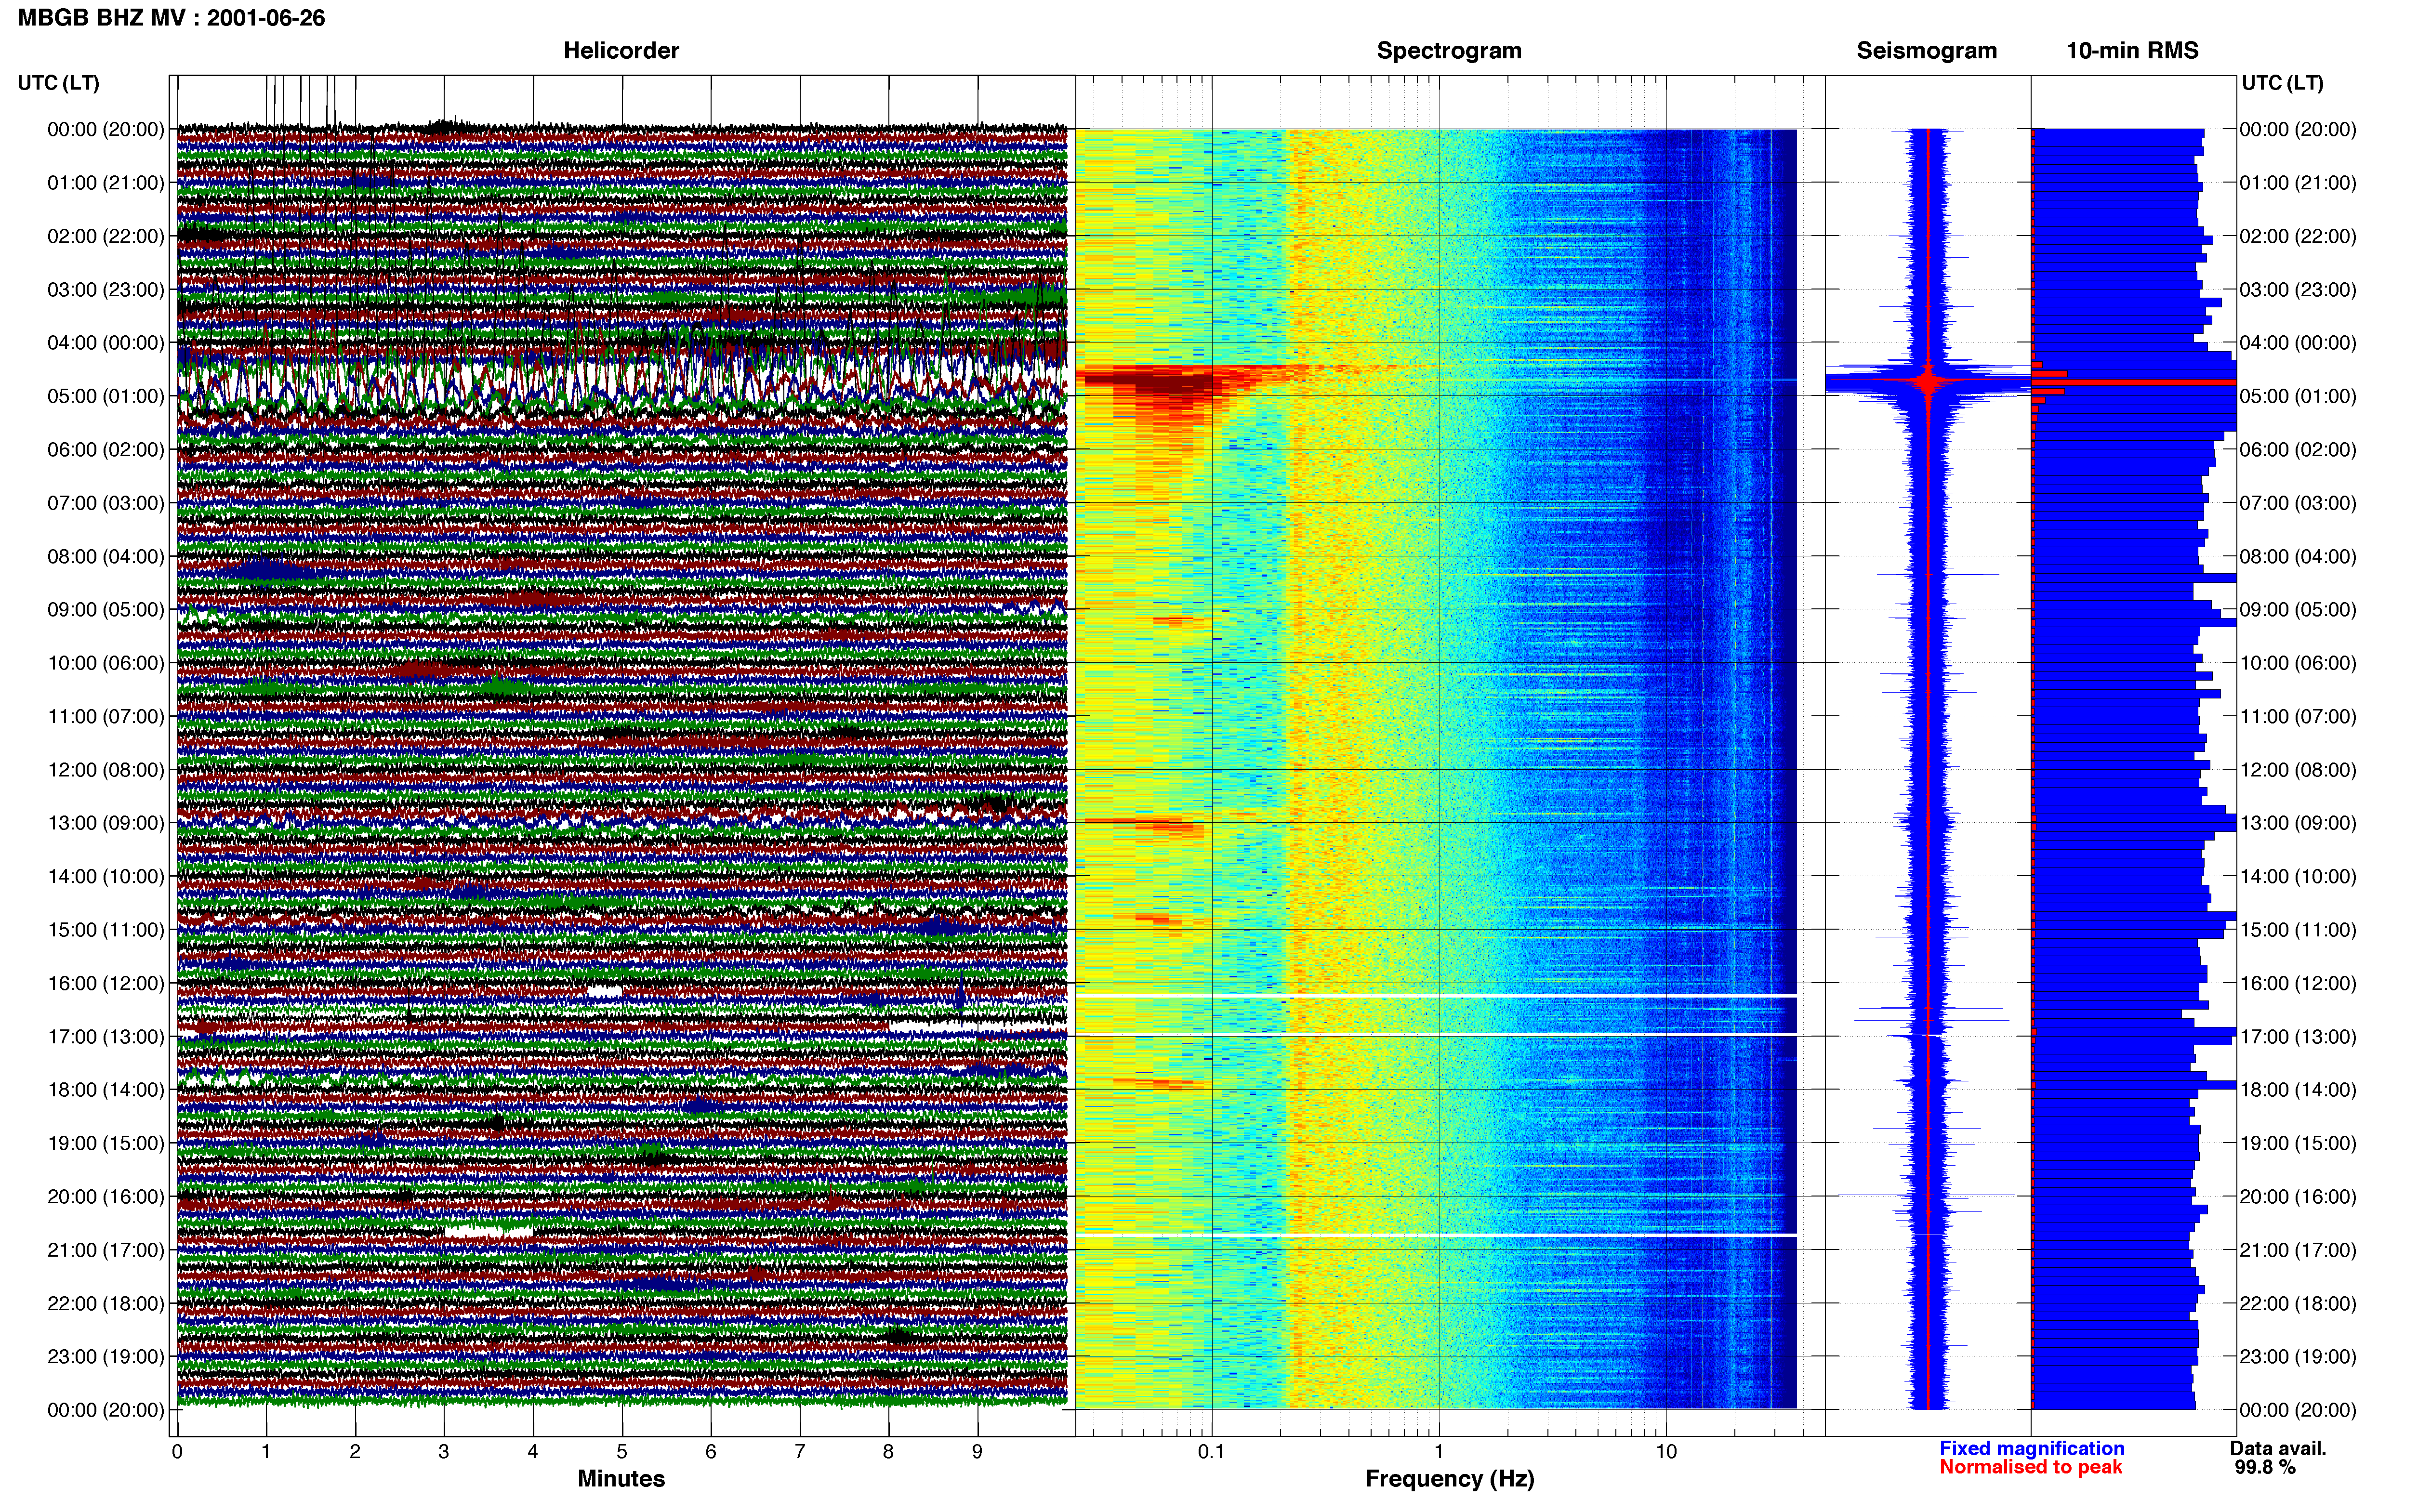This screenshot has height=1512, width=2418.
Task: Click the right 05:00 (01:00) time label
Action: (x=2298, y=396)
